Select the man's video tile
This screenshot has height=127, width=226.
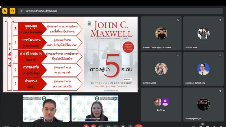[x=46, y=108]
